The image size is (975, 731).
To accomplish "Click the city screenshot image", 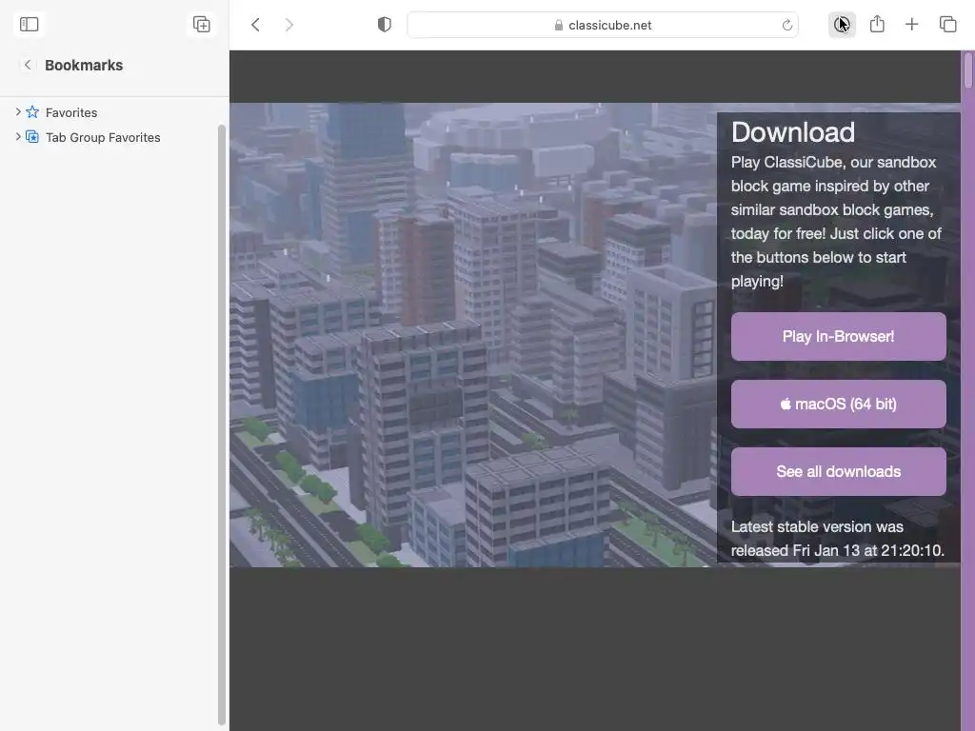I will pyautogui.click(x=472, y=335).
